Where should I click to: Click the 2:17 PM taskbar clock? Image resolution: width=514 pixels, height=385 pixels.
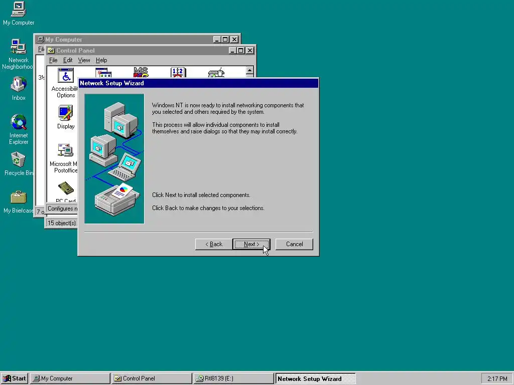pyautogui.click(x=497, y=379)
